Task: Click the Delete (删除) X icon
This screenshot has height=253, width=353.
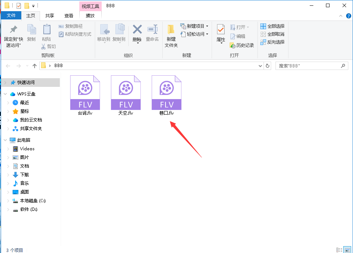Action: tap(137, 29)
